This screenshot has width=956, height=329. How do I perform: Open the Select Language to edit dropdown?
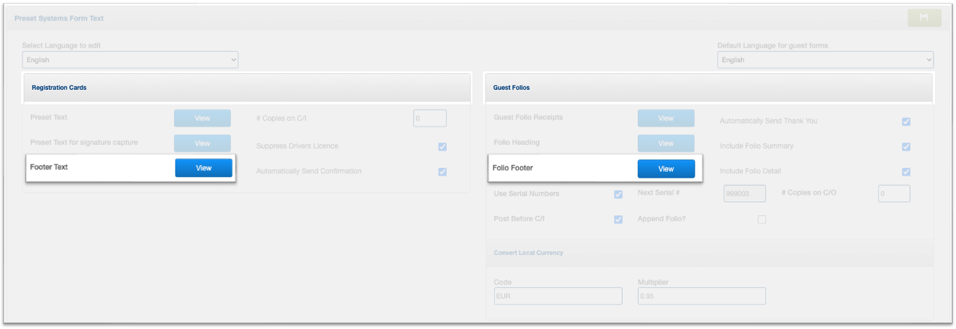coord(130,60)
